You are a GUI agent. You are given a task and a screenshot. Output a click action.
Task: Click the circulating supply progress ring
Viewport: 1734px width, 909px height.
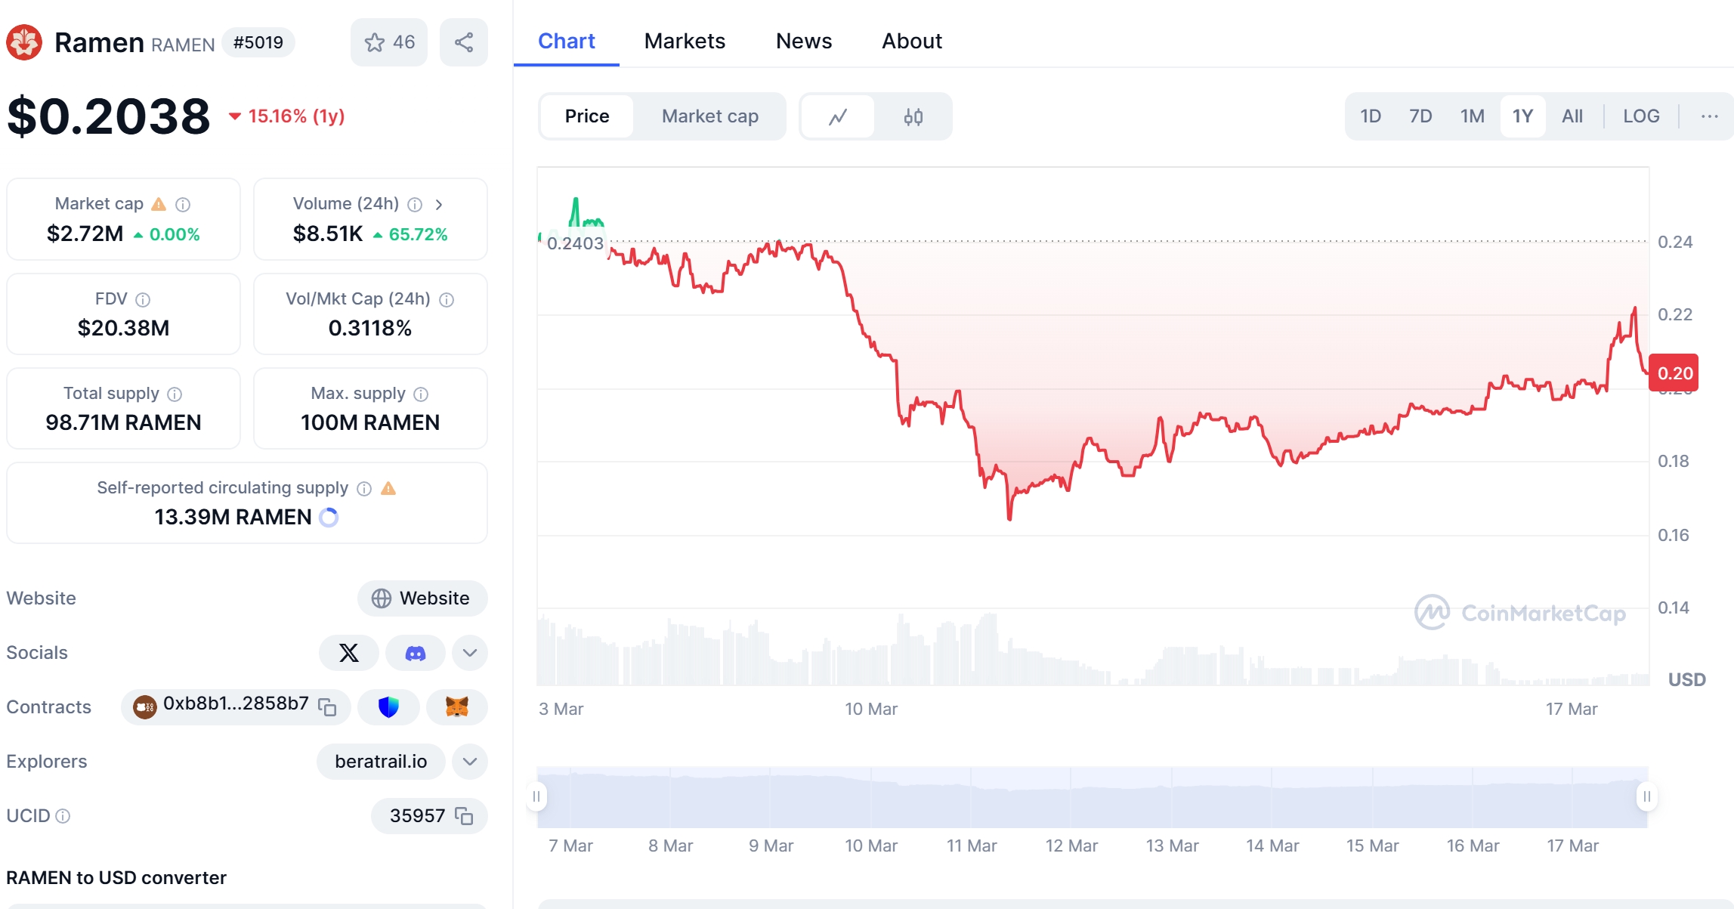coord(329,518)
